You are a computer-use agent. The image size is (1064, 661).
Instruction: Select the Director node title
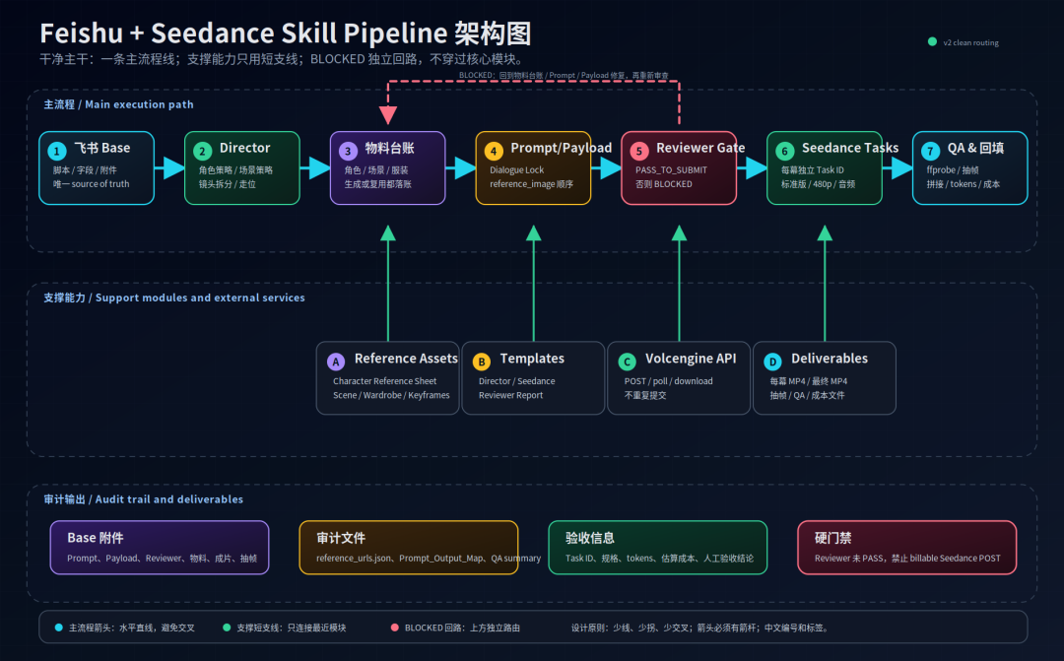(245, 148)
